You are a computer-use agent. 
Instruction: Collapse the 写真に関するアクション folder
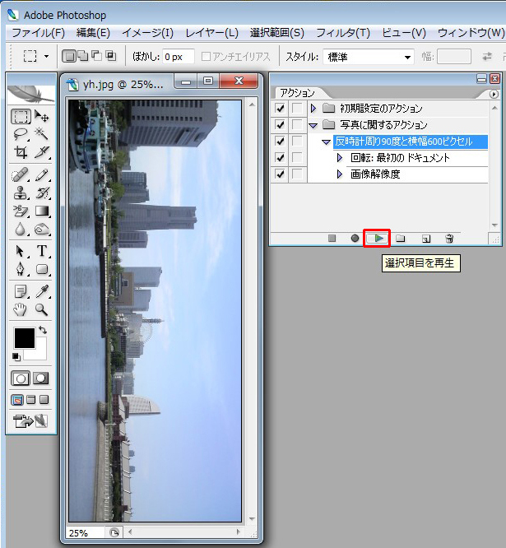tap(313, 125)
